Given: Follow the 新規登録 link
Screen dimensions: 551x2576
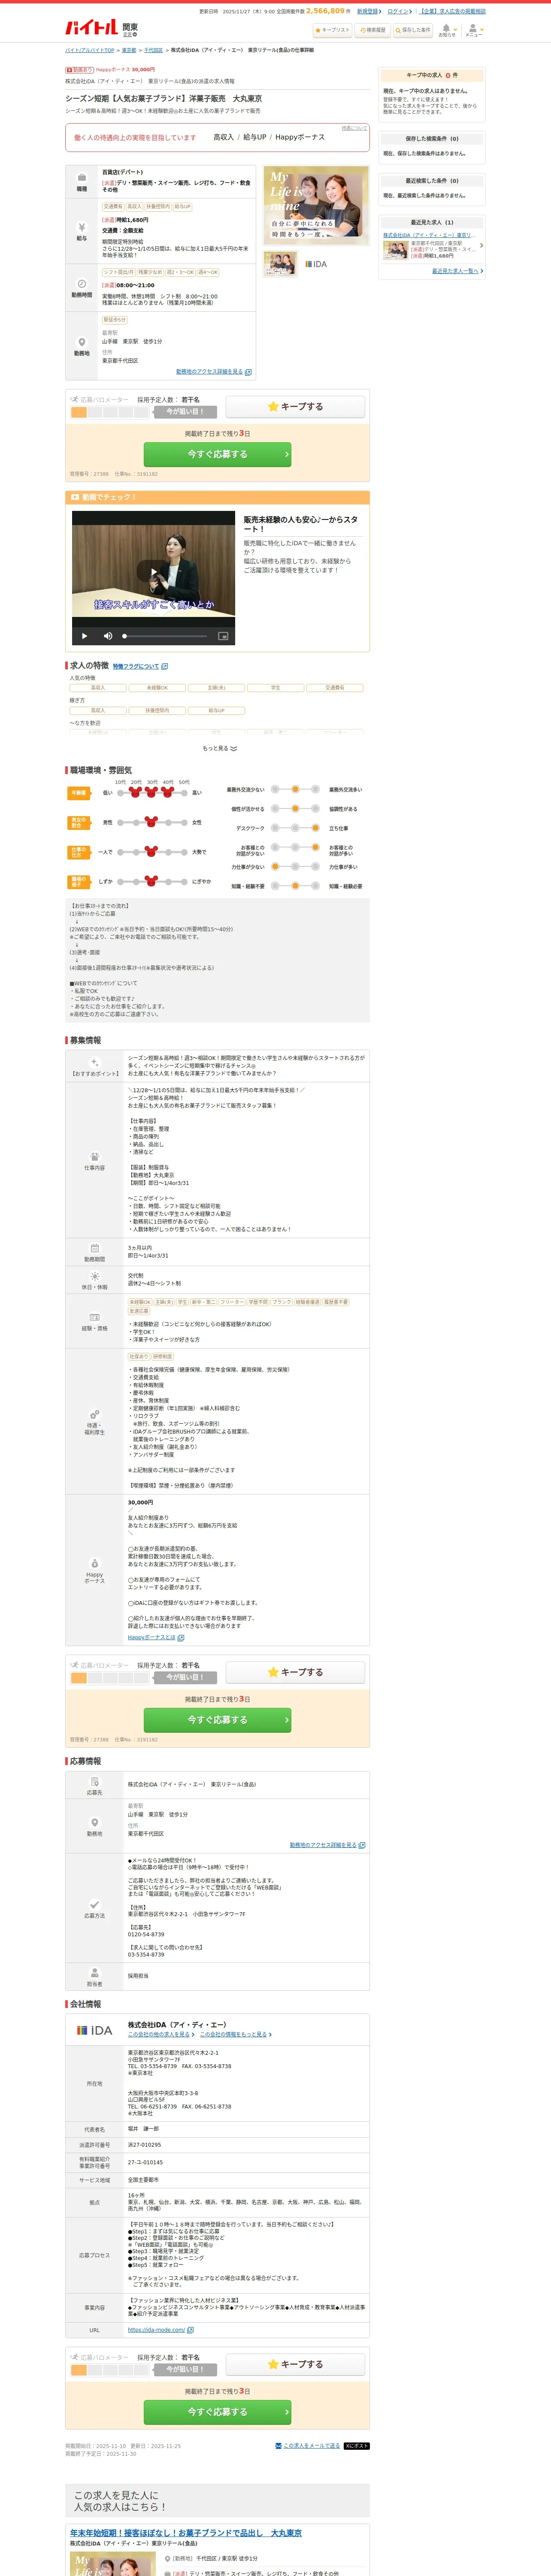Looking at the screenshot, I should coord(369,11).
